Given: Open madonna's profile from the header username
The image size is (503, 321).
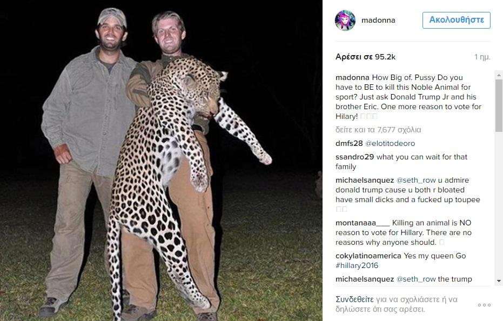Looking at the screenshot, I should (x=378, y=21).
